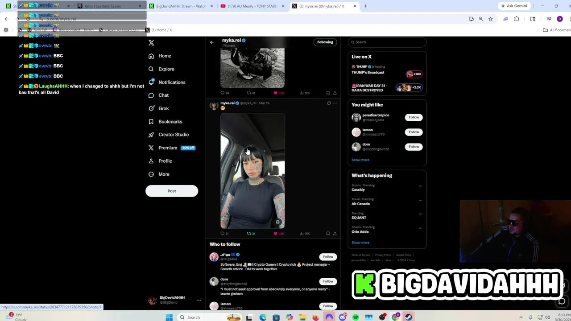571x321 pixels.
Task: Click the Post button
Action: [x=172, y=191]
